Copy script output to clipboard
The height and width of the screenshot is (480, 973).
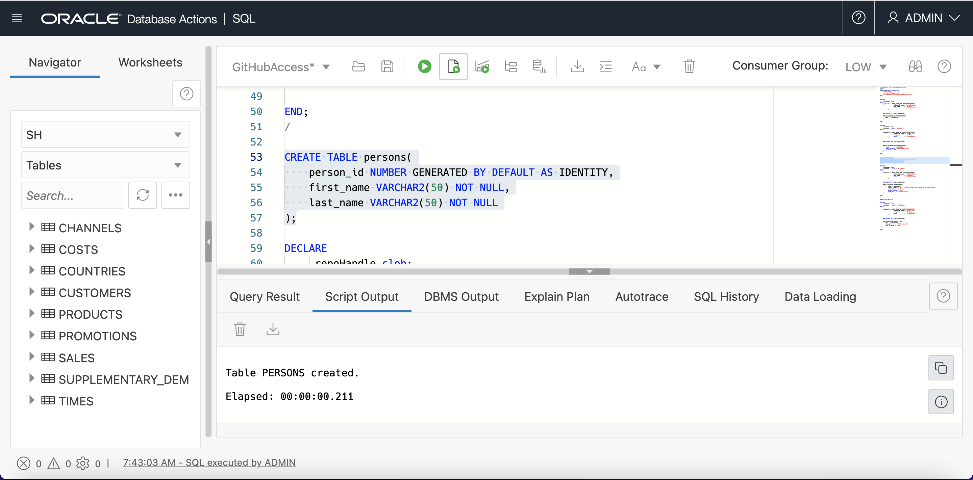[x=941, y=368]
